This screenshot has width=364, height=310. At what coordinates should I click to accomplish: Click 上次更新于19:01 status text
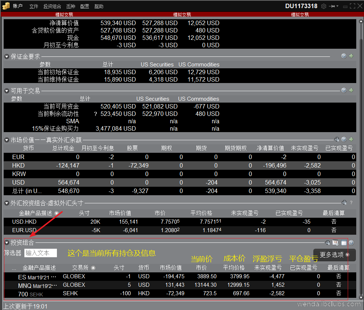pyautogui.click(x=25, y=306)
